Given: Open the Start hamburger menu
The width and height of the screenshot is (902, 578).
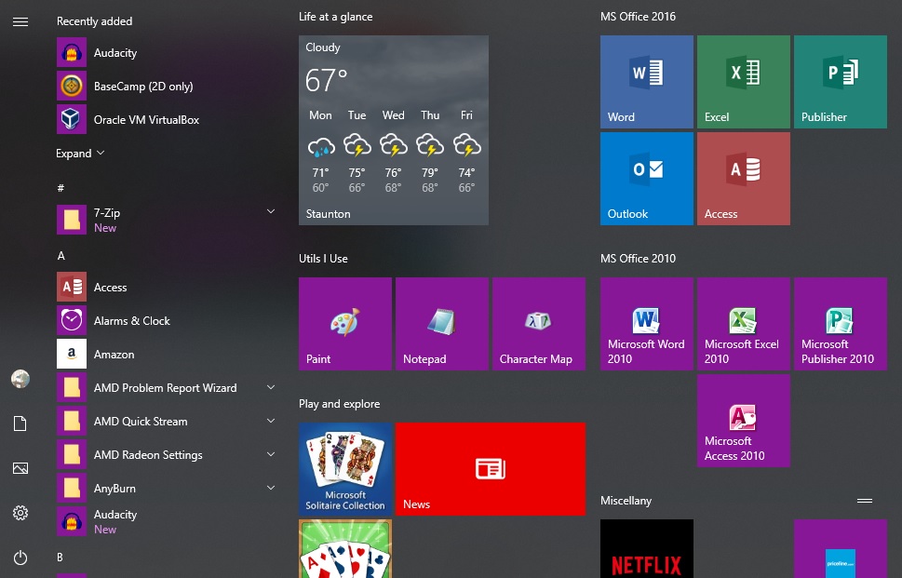Looking at the screenshot, I should pos(20,21).
